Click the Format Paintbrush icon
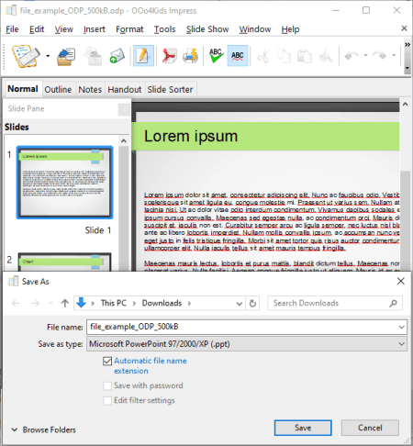This screenshot has width=413, height=446. click(x=326, y=56)
